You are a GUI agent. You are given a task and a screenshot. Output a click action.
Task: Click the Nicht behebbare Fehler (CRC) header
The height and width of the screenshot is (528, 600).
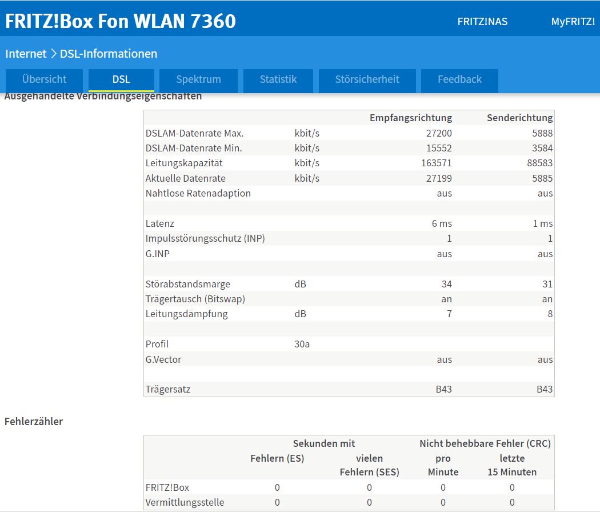coord(485,443)
